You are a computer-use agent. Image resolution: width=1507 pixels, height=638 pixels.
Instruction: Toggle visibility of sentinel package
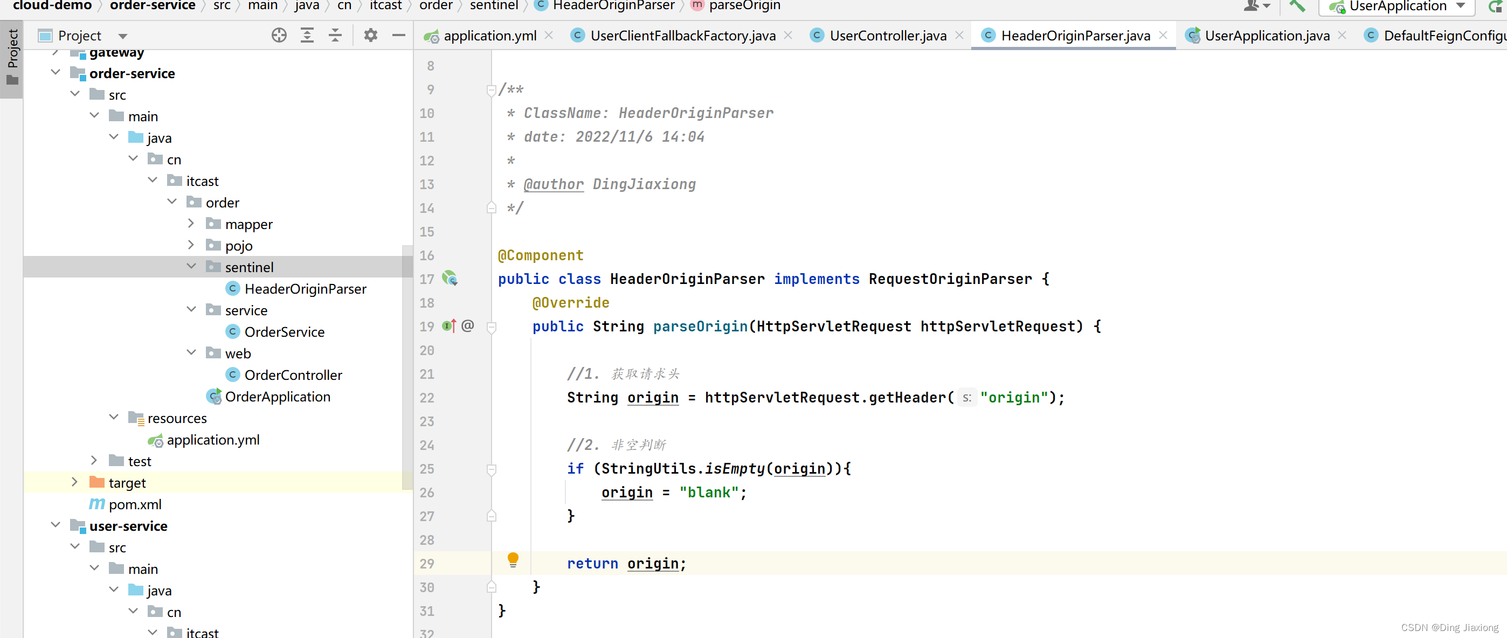pos(192,267)
